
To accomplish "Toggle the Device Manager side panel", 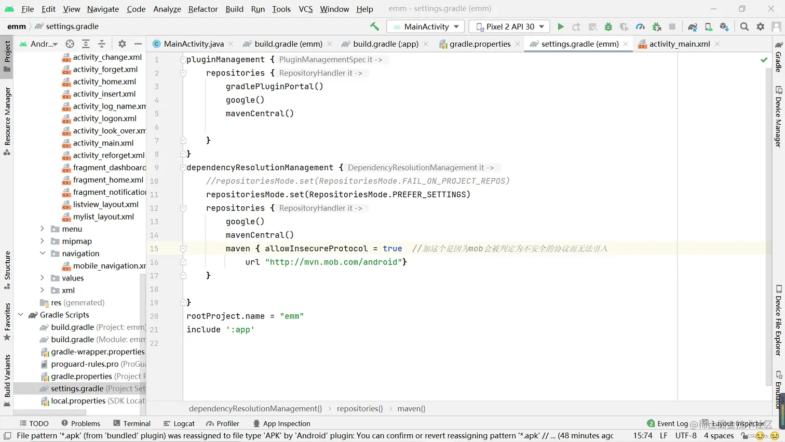I will pyautogui.click(x=778, y=117).
